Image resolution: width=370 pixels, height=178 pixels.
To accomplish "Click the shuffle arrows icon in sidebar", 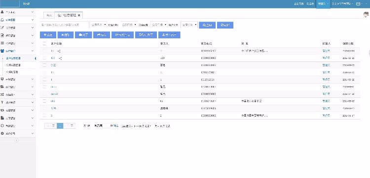I will tap(2, 94).
